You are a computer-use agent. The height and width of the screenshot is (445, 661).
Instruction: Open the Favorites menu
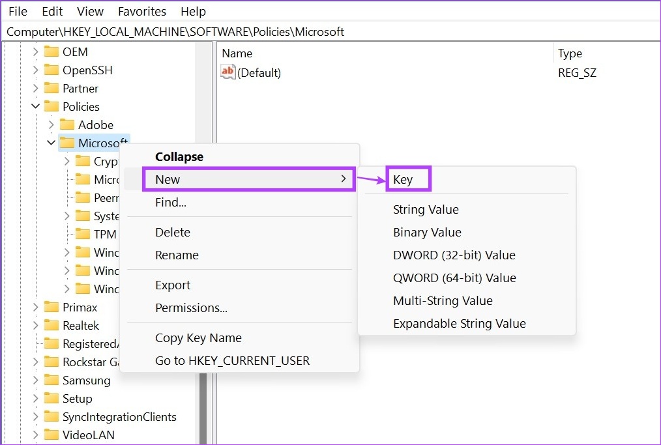tap(142, 10)
